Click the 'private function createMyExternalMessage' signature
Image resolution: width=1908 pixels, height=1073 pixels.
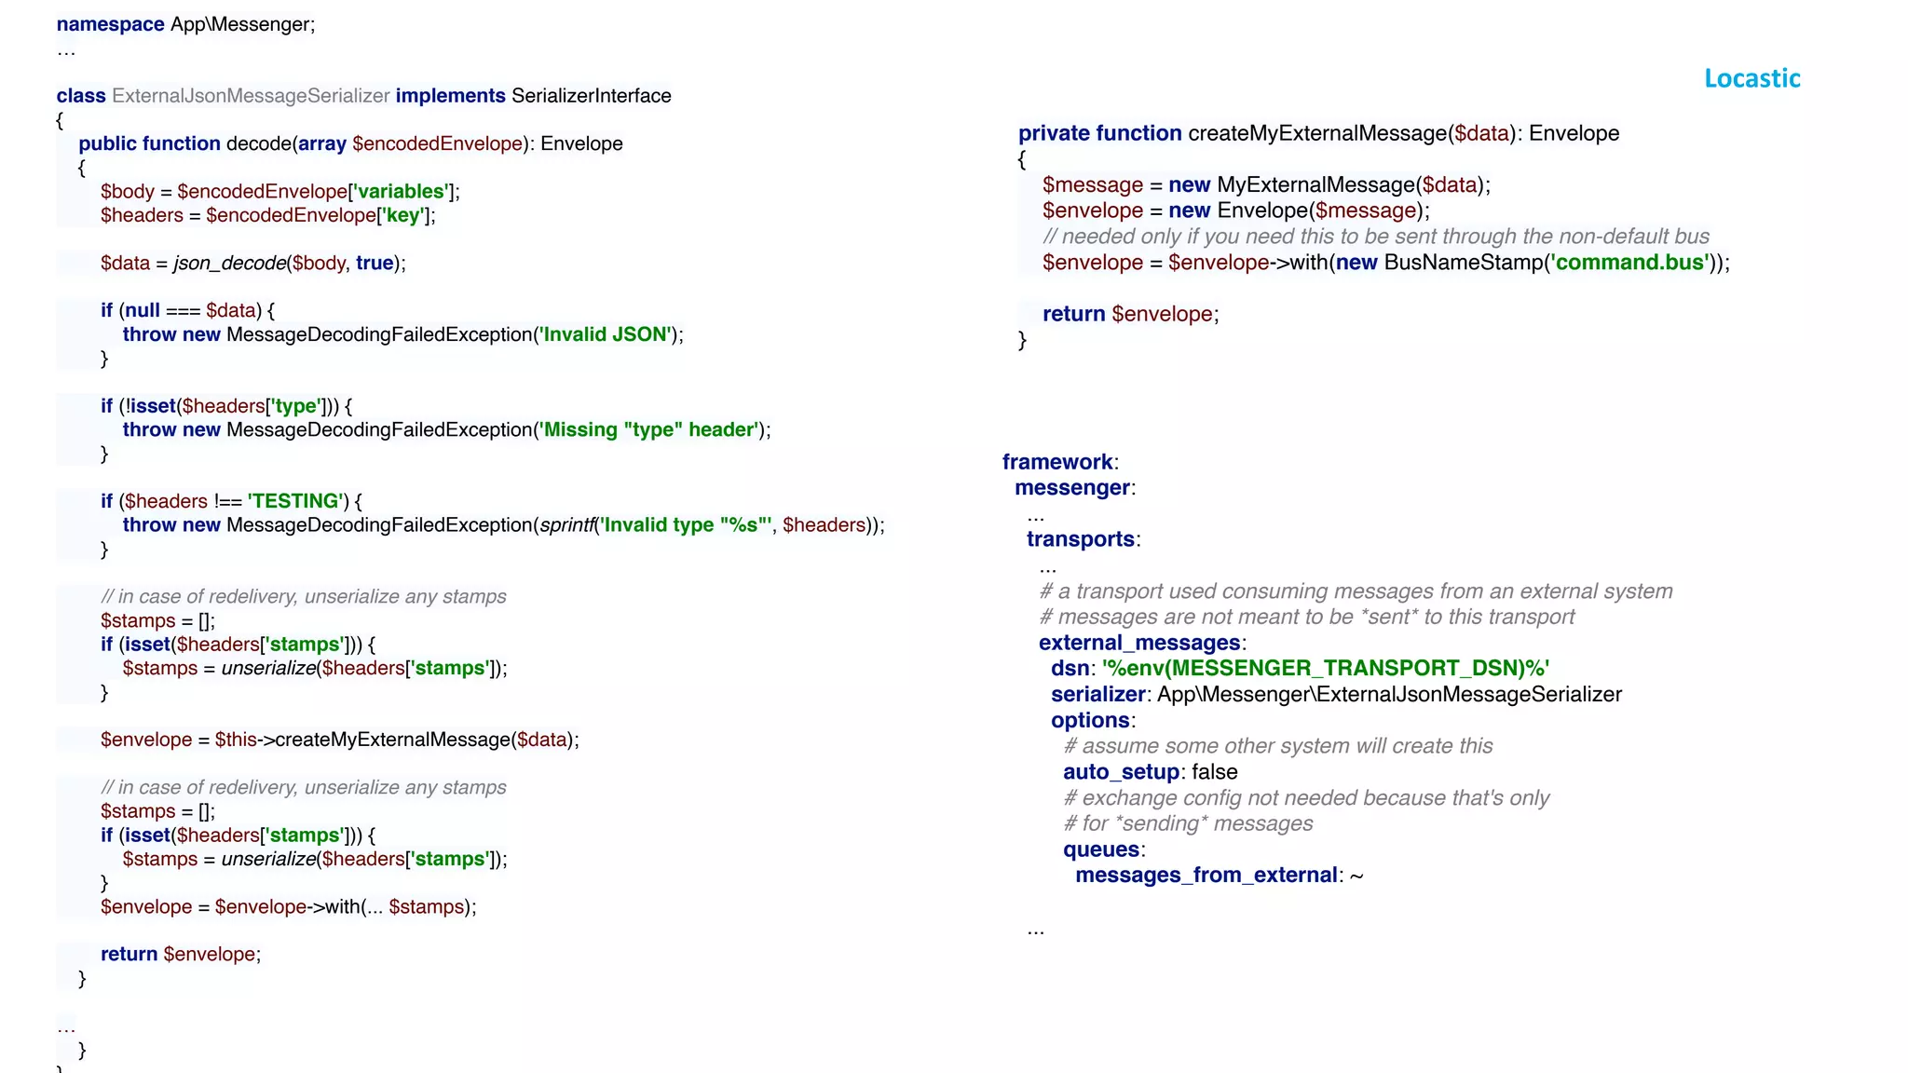tap(1319, 133)
